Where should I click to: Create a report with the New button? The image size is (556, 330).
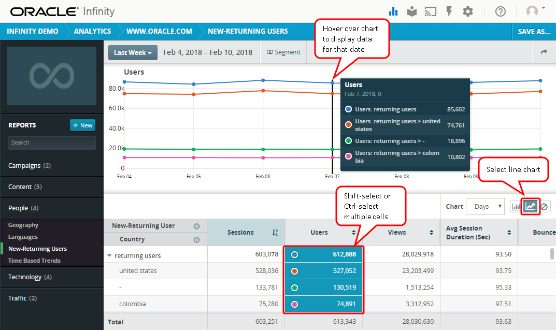click(x=82, y=125)
